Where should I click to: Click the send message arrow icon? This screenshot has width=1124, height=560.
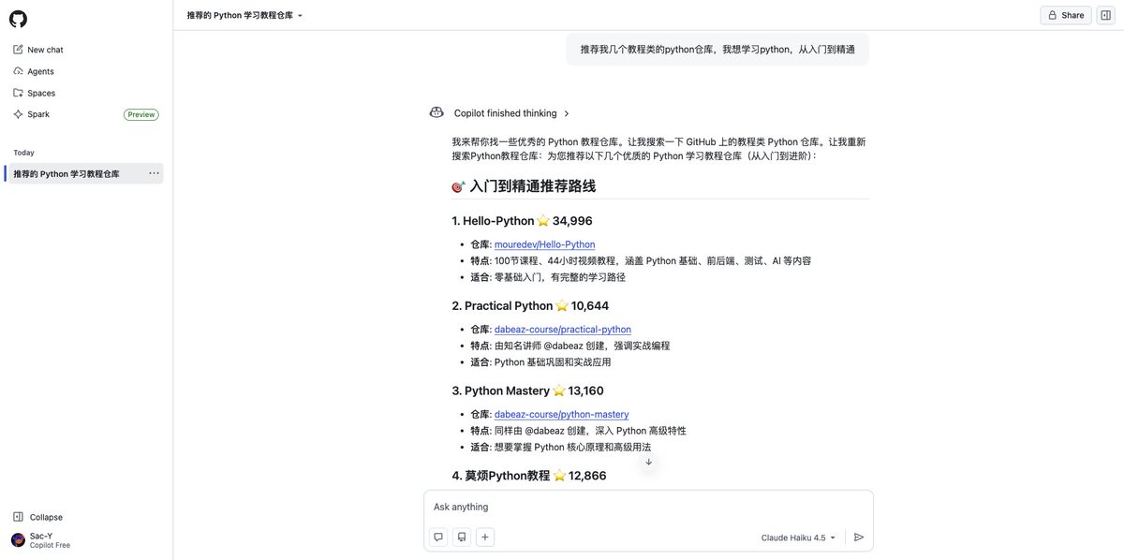point(859,538)
